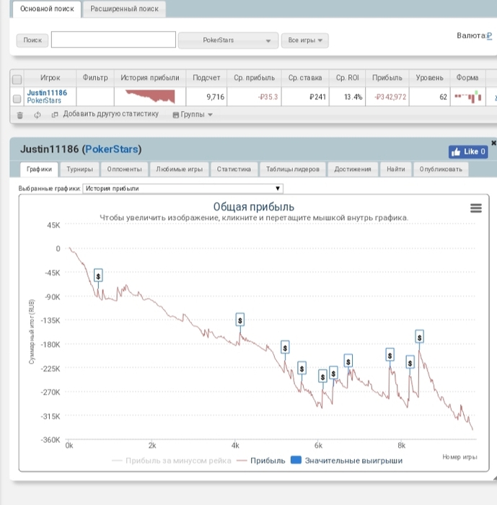Open the Оппоненты tab
497x505 pixels.
(x=124, y=170)
